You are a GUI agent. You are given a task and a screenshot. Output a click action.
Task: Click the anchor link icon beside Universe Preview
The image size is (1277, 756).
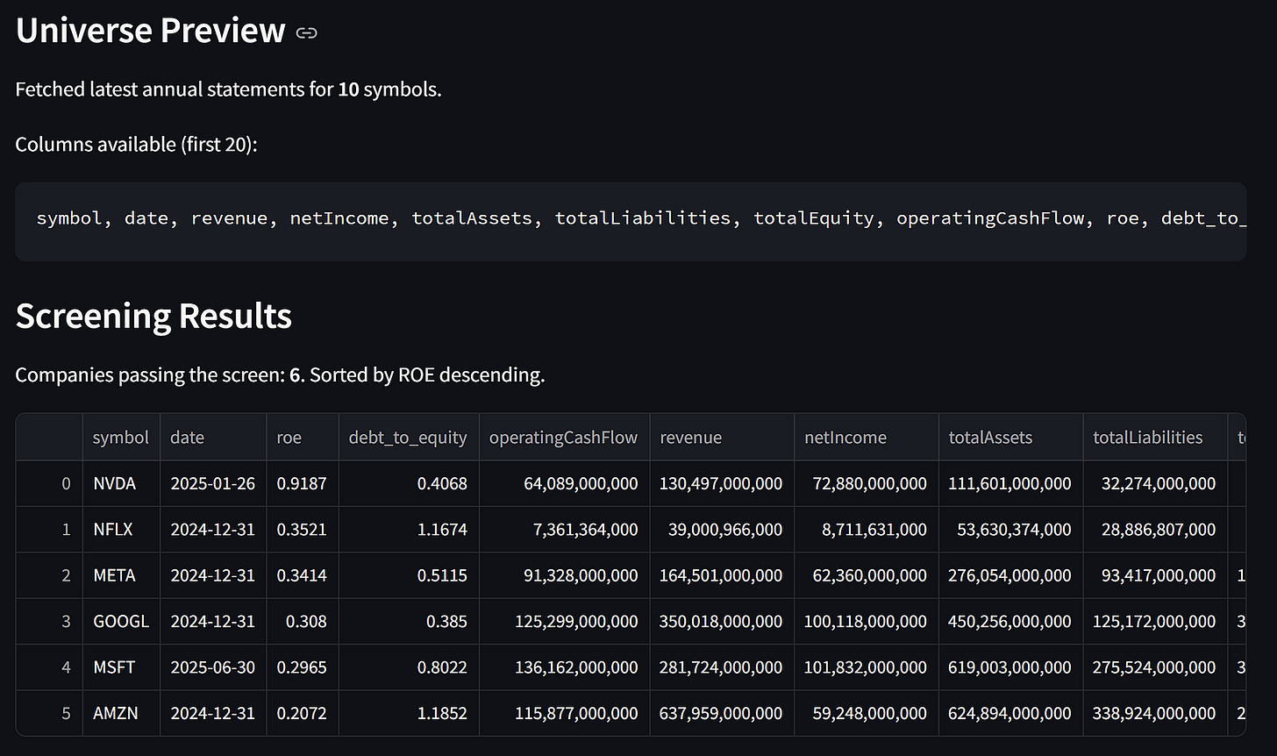click(306, 33)
